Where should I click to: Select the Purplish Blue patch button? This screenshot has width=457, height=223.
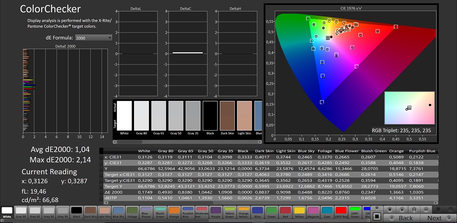[188, 212]
